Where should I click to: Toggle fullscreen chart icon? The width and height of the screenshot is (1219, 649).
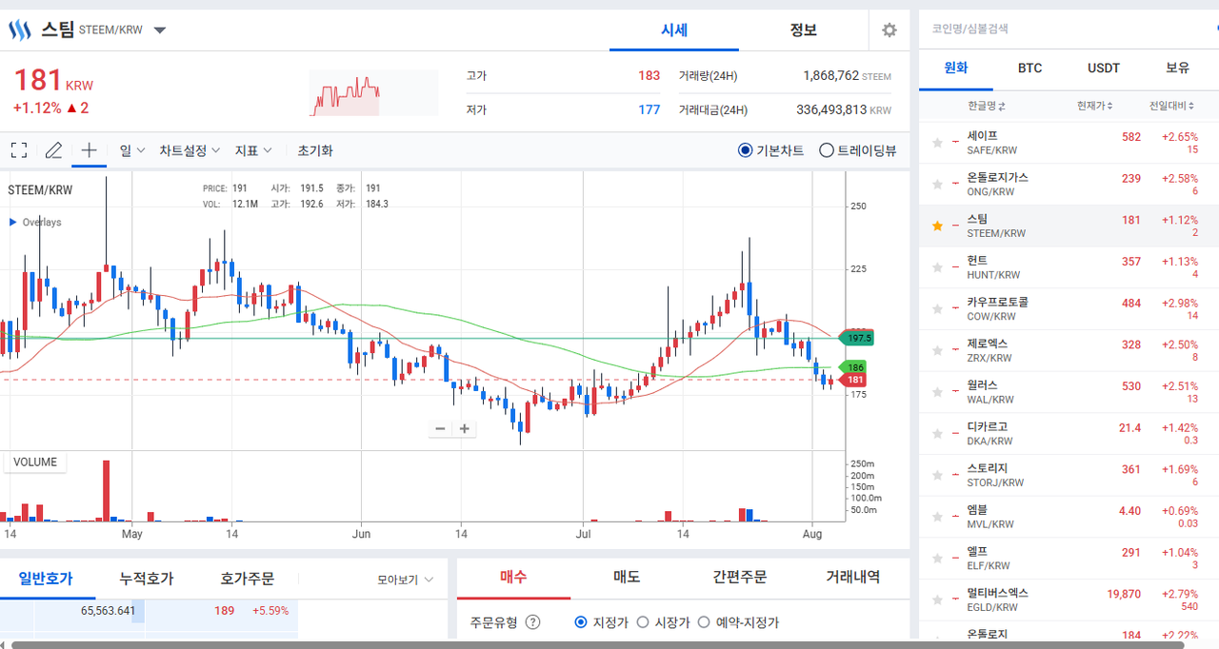[18, 150]
